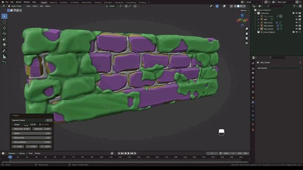Image resolution: width=303 pixels, height=170 pixels.
Task: Open the Render menu
Action: [18, 2]
